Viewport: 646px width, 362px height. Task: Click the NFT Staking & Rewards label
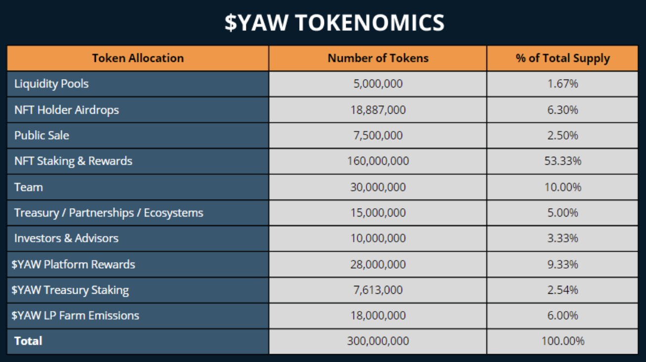coord(73,161)
